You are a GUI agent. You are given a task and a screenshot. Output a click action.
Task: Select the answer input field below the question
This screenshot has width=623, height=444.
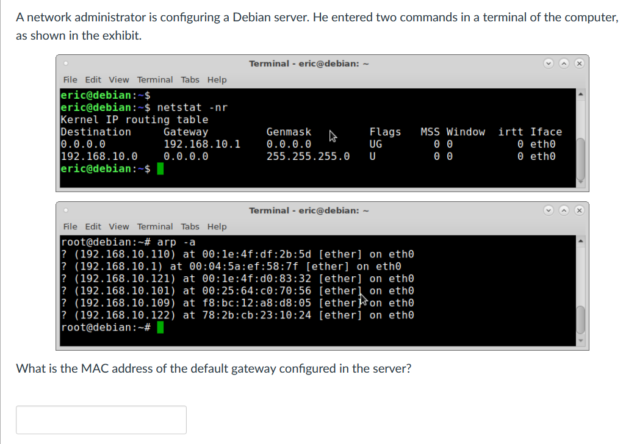coord(101,419)
